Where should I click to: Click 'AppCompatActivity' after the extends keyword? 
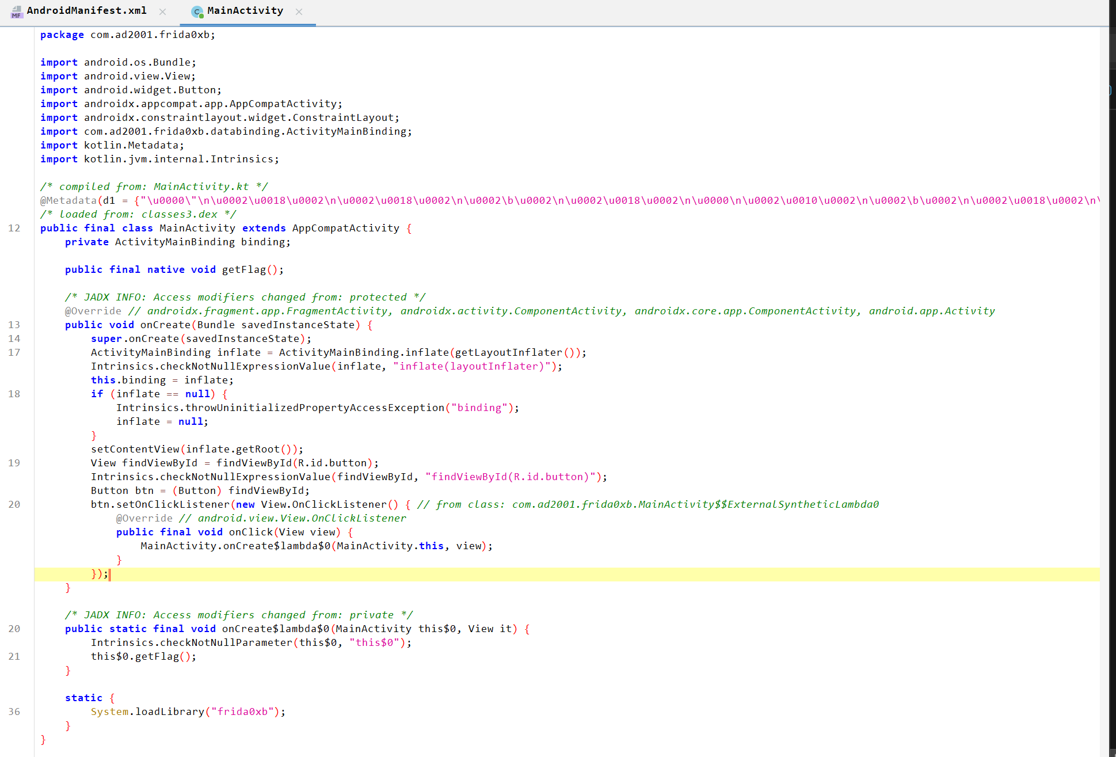[345, 228]
